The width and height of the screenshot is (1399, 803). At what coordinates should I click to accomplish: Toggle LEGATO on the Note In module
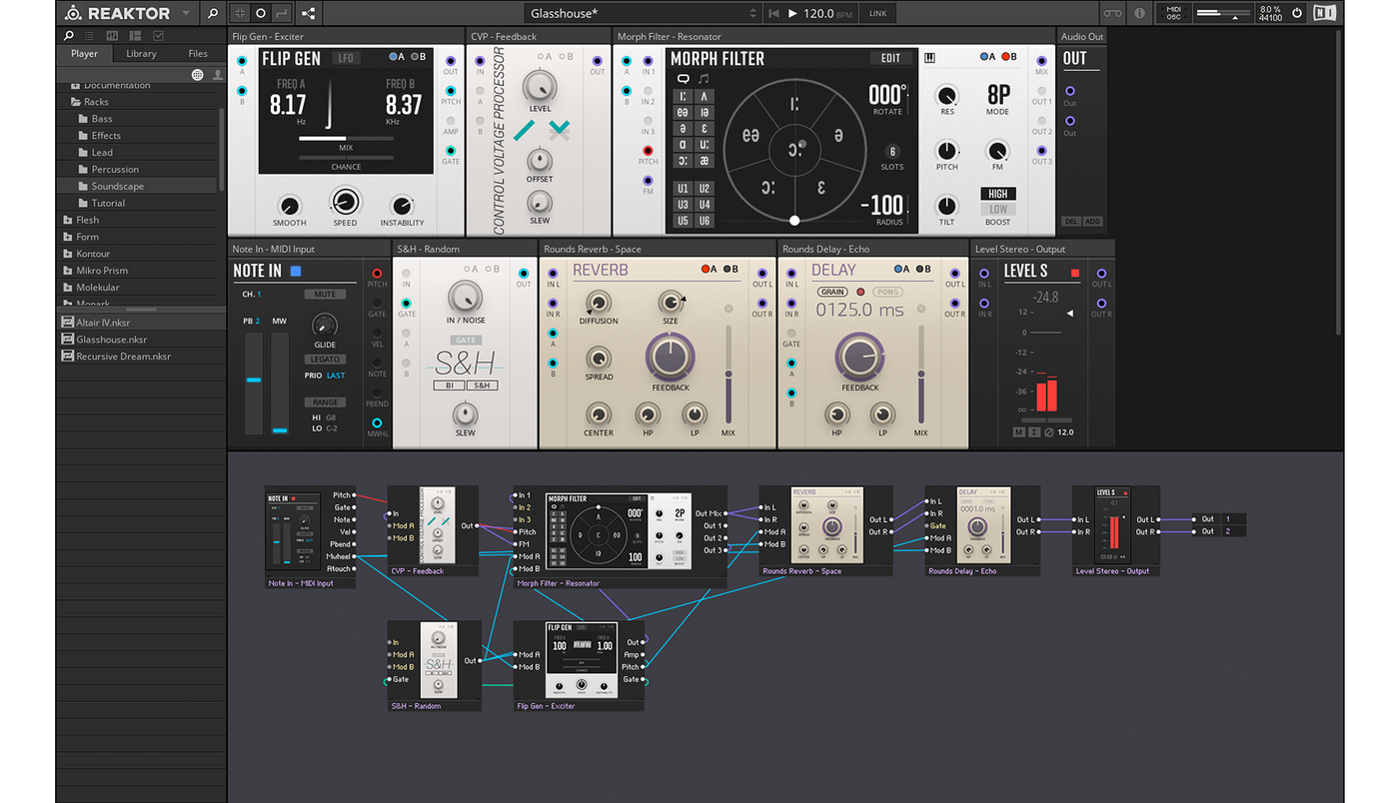click(x=325, y=360)
